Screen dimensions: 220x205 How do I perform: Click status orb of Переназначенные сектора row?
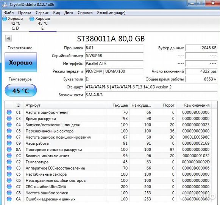point(9,131)
